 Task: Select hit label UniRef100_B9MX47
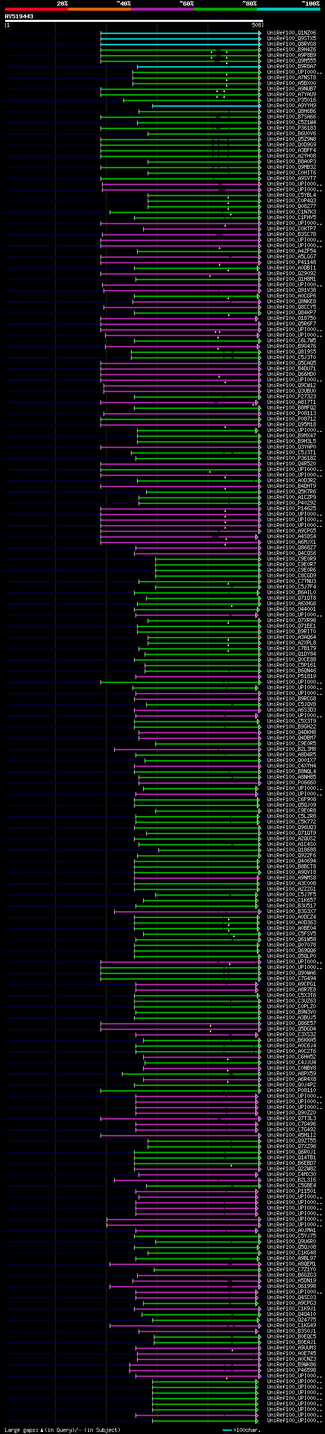tap(291, 436)
